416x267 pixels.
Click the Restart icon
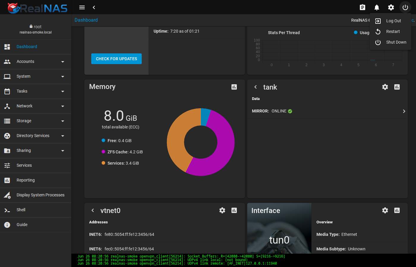click(378, 31)
